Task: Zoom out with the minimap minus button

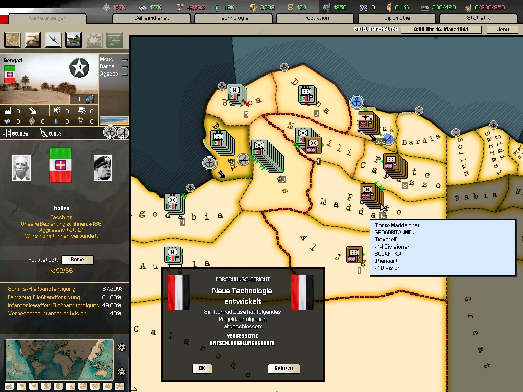Action: pos(122,372)
